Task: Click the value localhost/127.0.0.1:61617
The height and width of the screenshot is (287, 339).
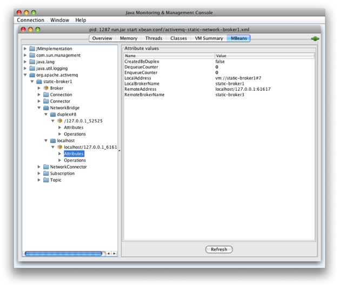Action: (243, 89)
